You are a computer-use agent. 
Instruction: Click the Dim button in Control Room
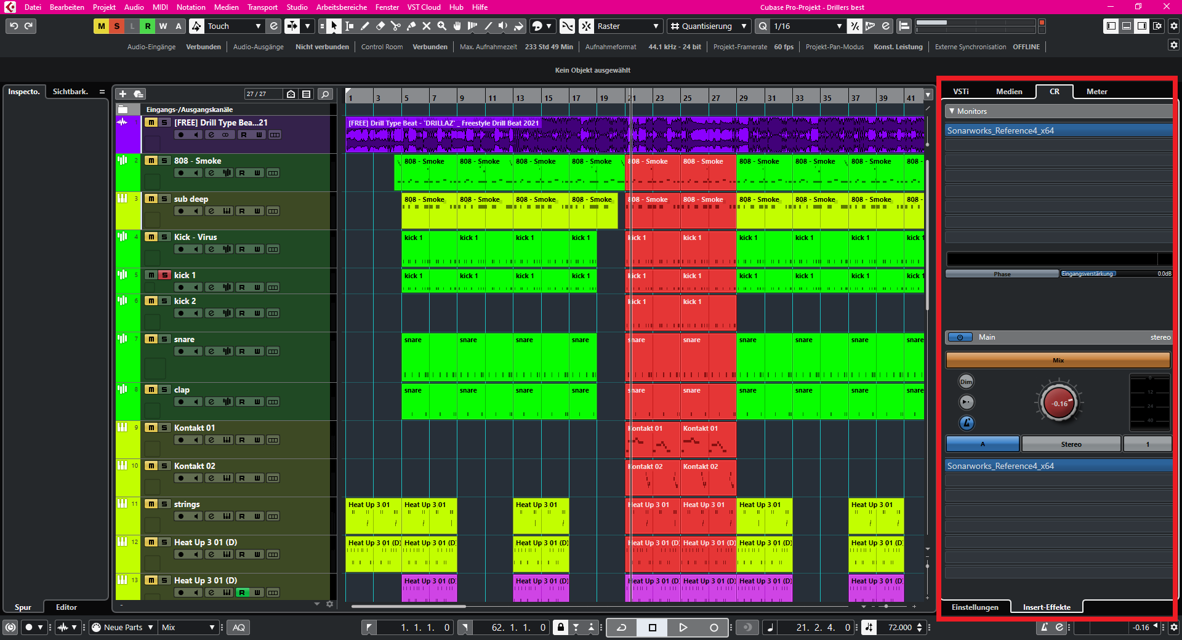[x=966, y=382]
